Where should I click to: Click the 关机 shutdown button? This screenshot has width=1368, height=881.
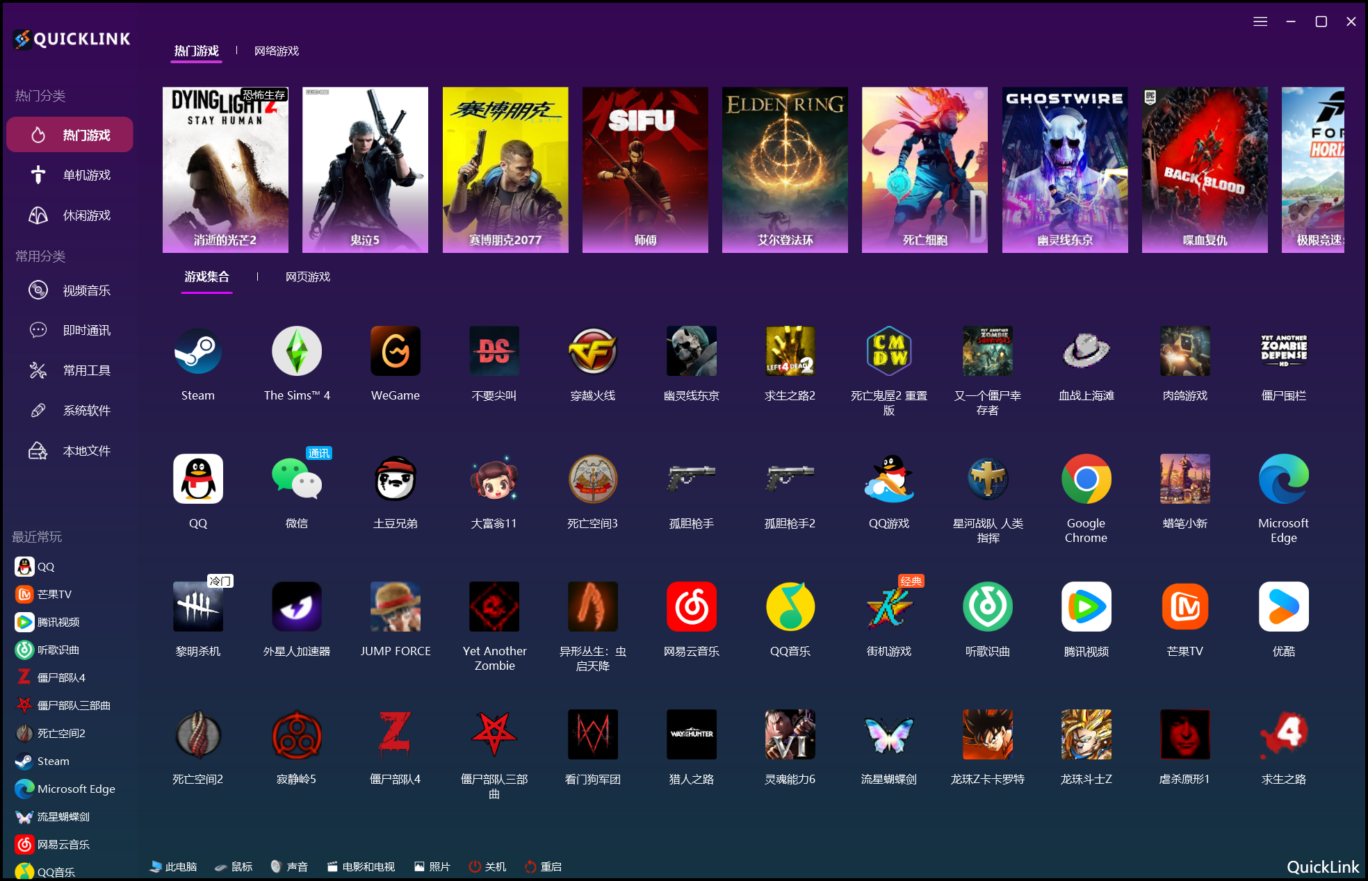pyautogui.click(x=487, y=866)
